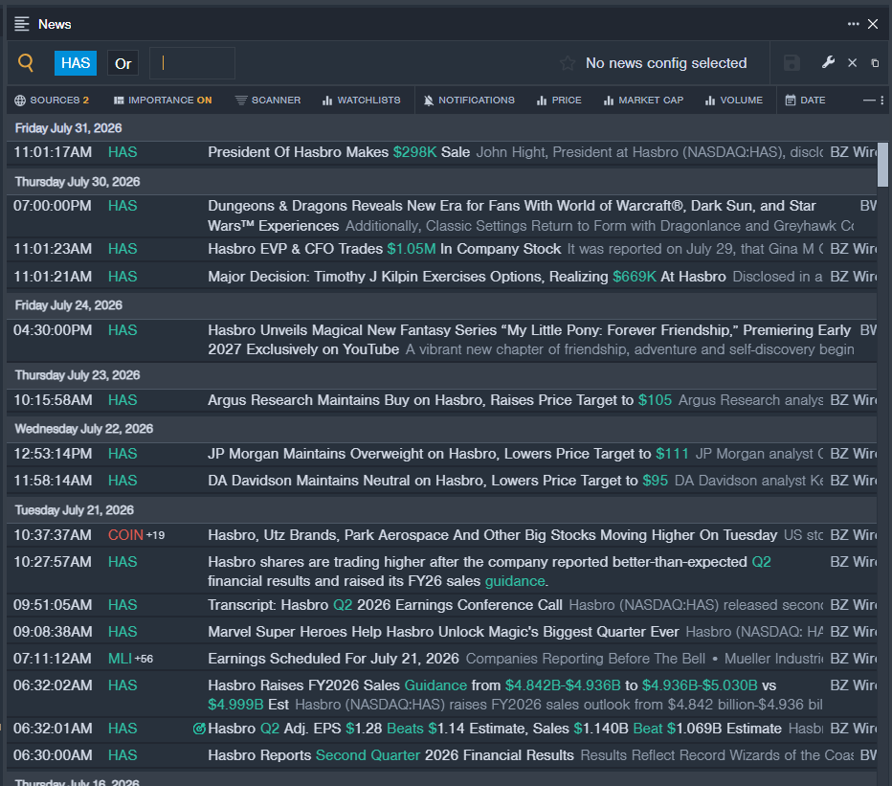Screen dimensions: 892x786
Task: Open the My Little Pony Forever Friendship story
Action: (529, 340)
